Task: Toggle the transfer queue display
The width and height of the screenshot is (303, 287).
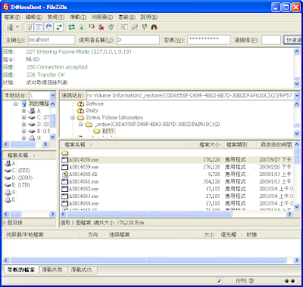Action: [x=59, y=27]
